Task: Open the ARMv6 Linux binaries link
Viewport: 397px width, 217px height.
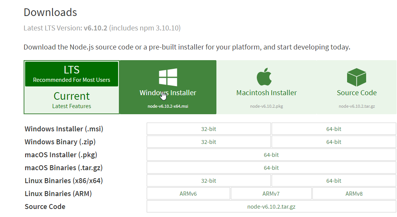Action: 188,193
